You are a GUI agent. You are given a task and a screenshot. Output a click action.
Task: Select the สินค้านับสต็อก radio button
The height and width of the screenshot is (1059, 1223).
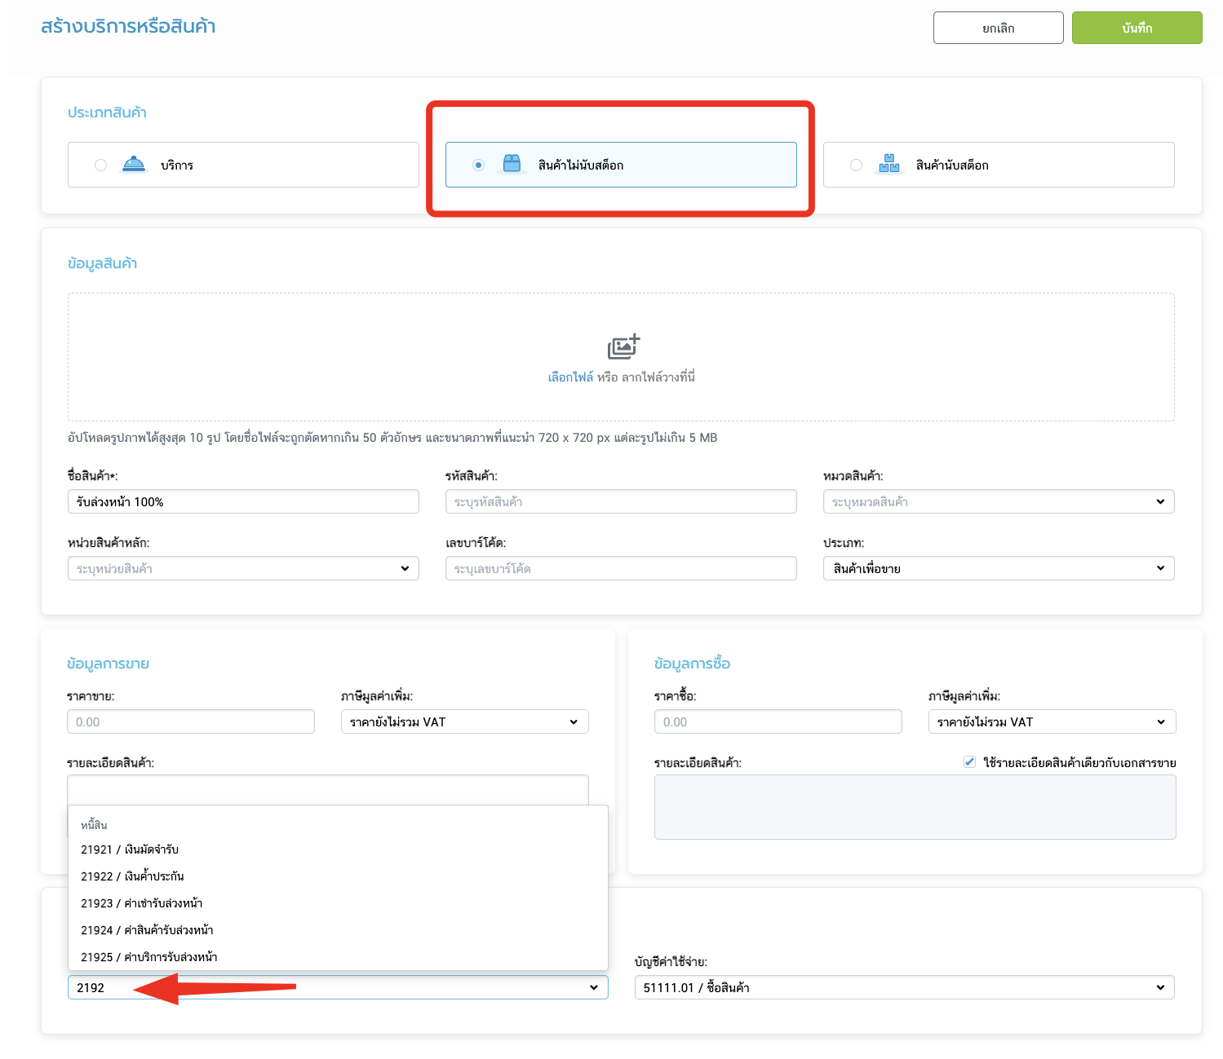click(856, 165)
